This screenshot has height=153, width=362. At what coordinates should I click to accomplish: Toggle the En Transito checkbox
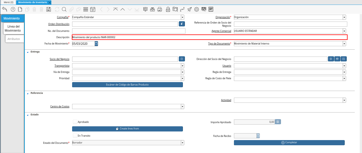75,135
